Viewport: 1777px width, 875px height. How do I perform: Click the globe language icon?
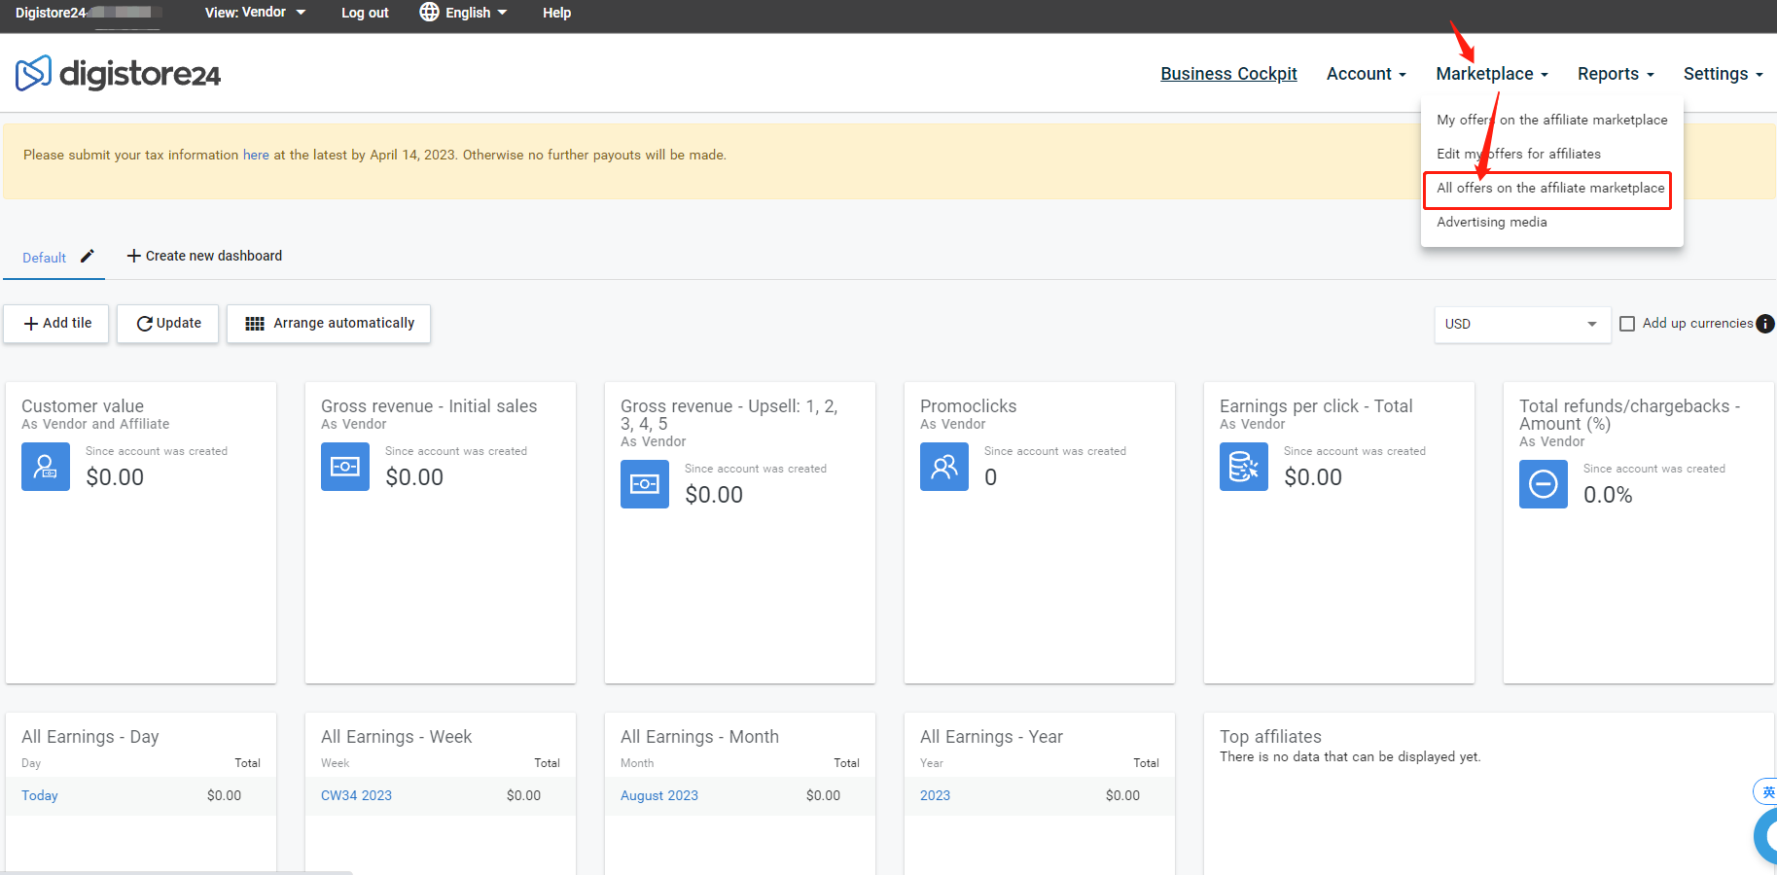click(429, 12)
